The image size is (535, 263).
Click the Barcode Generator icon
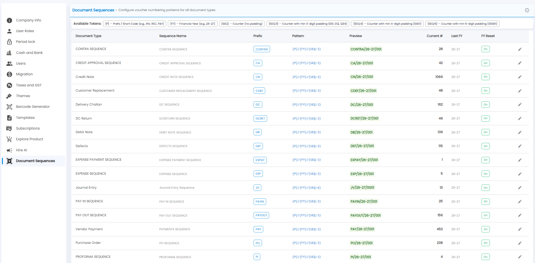(9, 106)
